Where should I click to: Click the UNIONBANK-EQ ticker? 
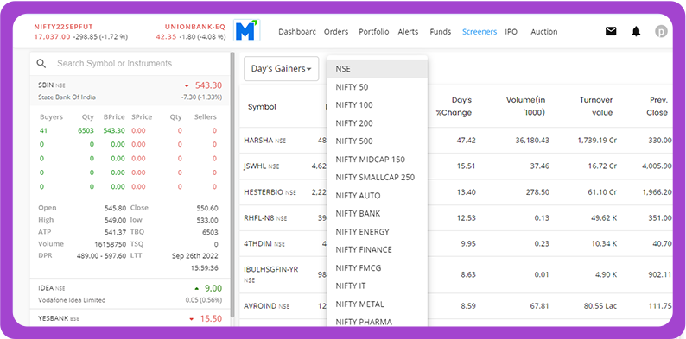coord(191,32)
